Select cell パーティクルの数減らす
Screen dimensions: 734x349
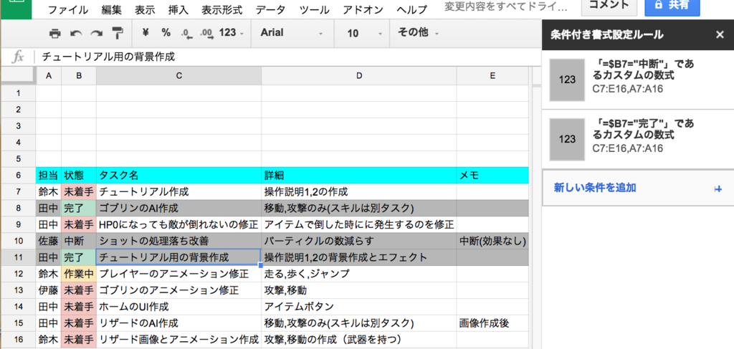(359, 241)
